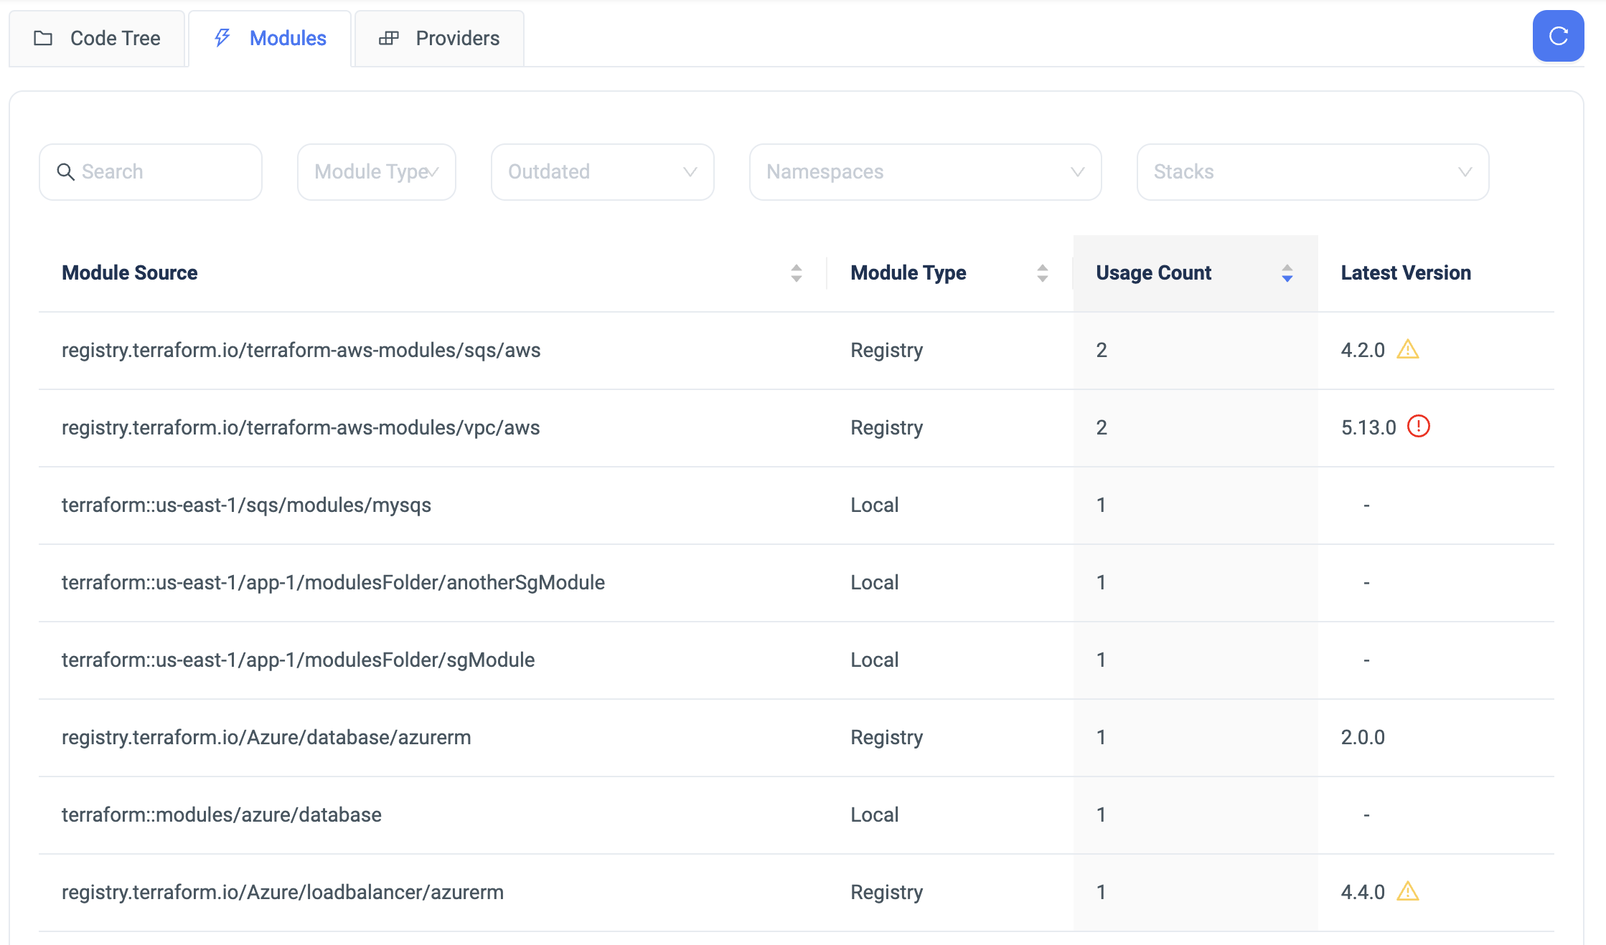
Task: Click the Providers blocks icon
Action: click(x=389, y=38)
